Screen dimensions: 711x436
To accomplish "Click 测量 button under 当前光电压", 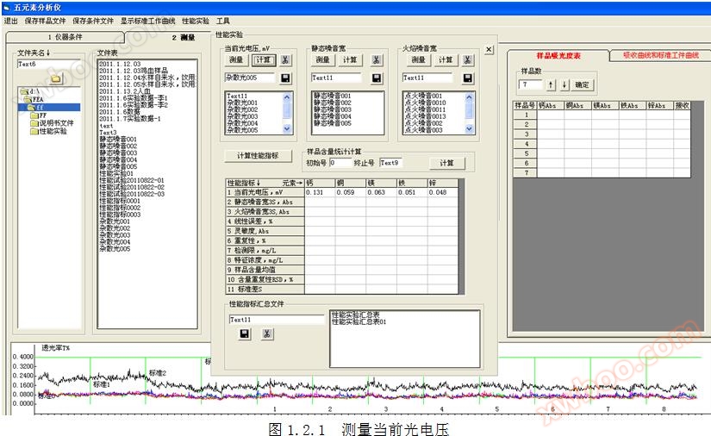I will [x=236, y=60].
